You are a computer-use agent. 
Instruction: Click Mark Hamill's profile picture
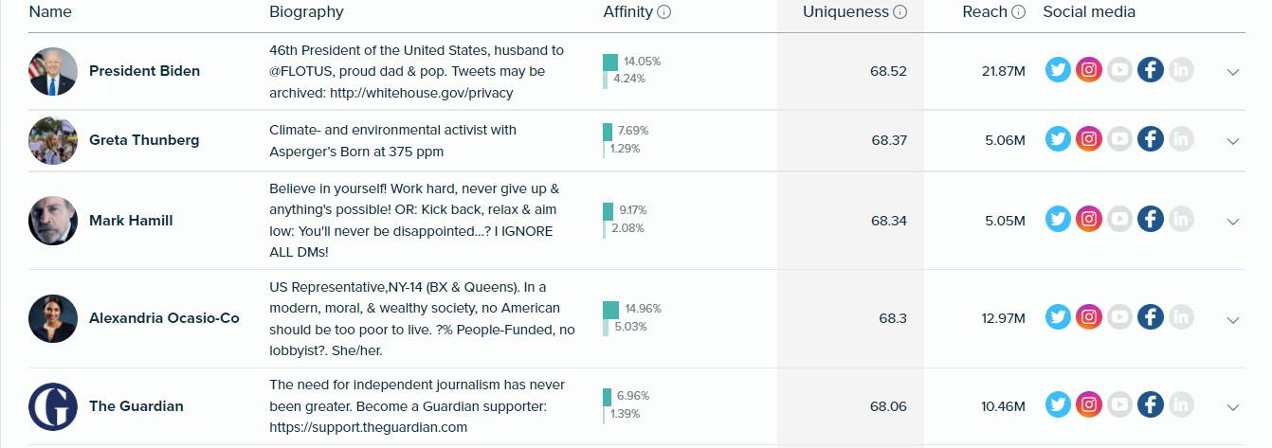click(52, 221)
